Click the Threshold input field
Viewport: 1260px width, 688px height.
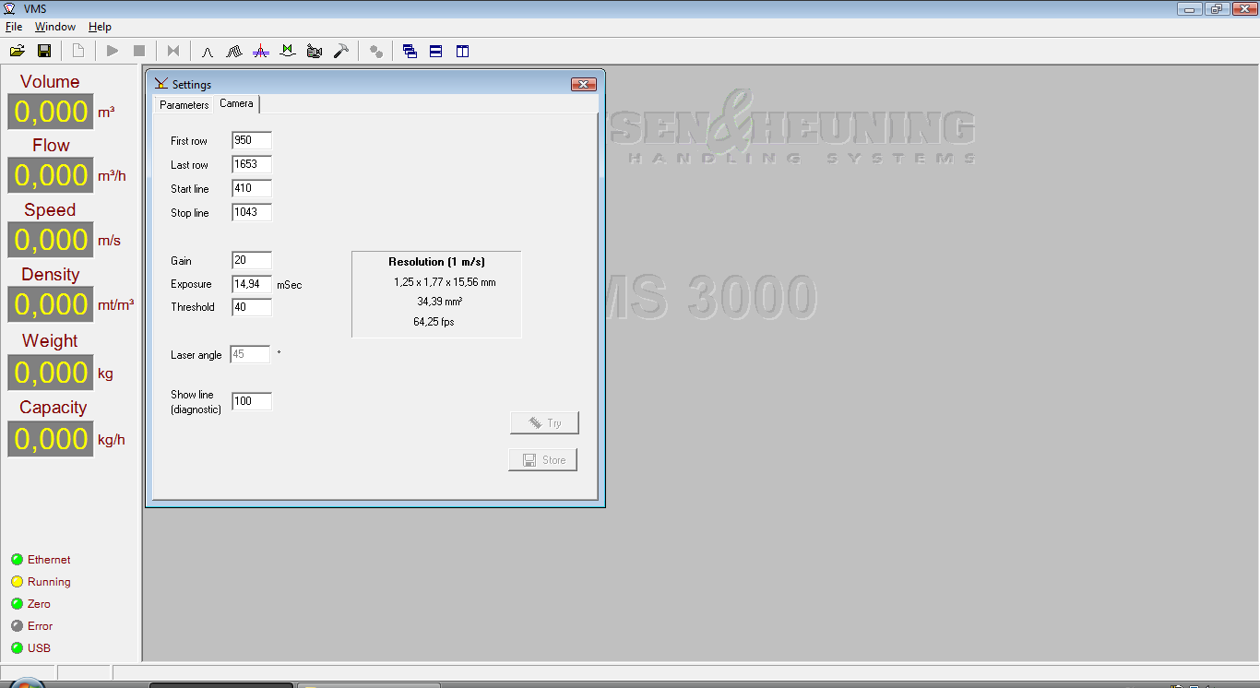252,307
